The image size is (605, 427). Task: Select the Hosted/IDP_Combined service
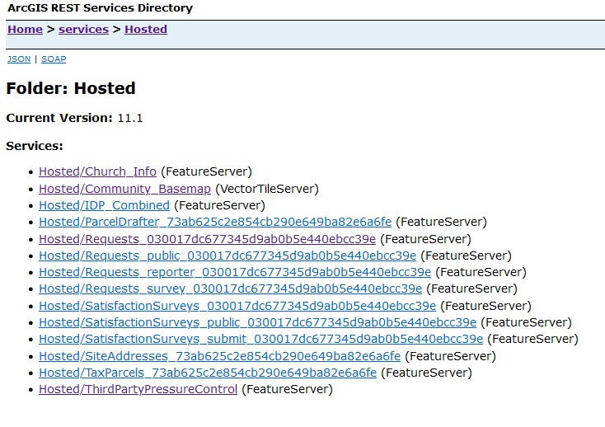[x=105, y=205]
